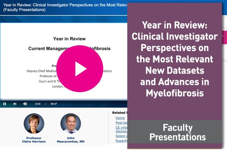Click the 46:47 total duration display
The image size is (227, 151).
tap(54, 104)
